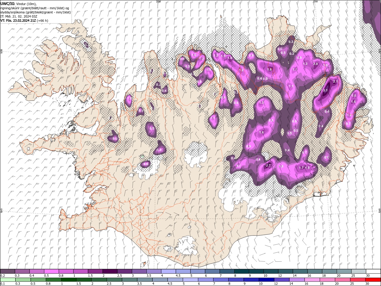This screenshot has height=286, width=381.
Task: Select the pale grey snow swatch between 25 and 30
Action: [x=359, y=271]
